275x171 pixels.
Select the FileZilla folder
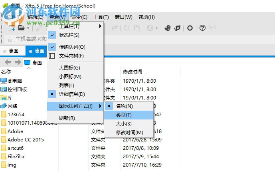(x=13, y=157)
